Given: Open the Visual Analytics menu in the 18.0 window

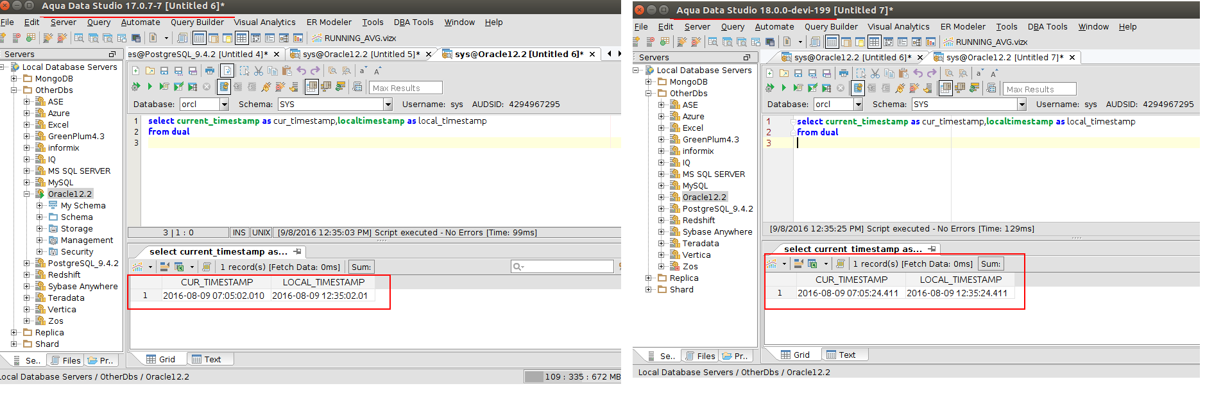Looking at the screenshot, I should (898, 26).
